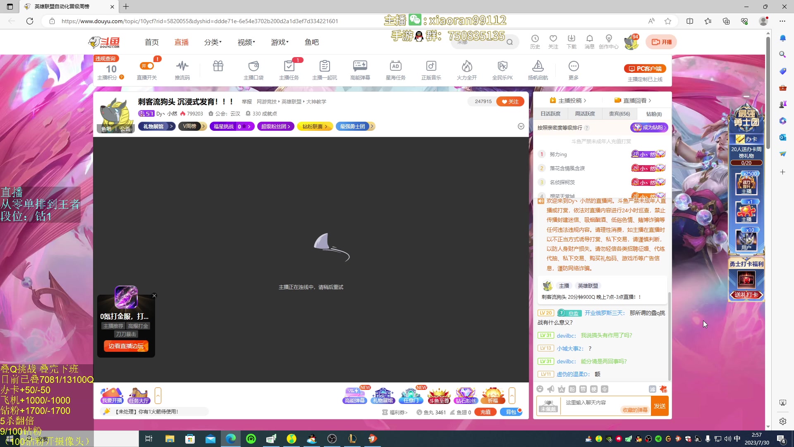Click the PC客户端 button
The height and width of the screenshot is (447, 794).
[645, 69]
